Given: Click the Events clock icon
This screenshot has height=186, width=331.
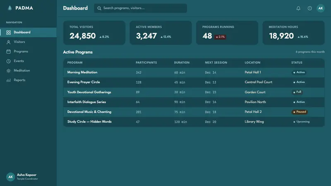Looking at the screenshot, I should pyautogui.click(x=8, y=61).
